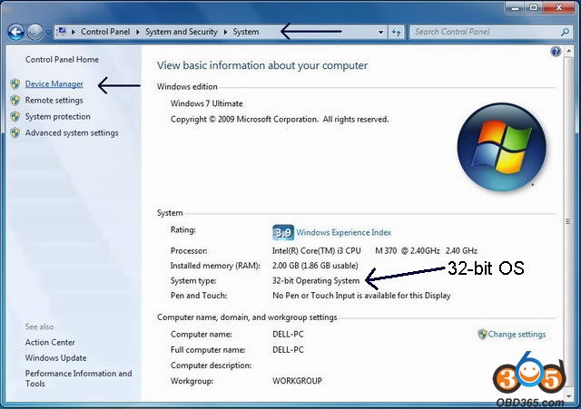Open address bar history dropdown arrow

(x=380, y=33)
